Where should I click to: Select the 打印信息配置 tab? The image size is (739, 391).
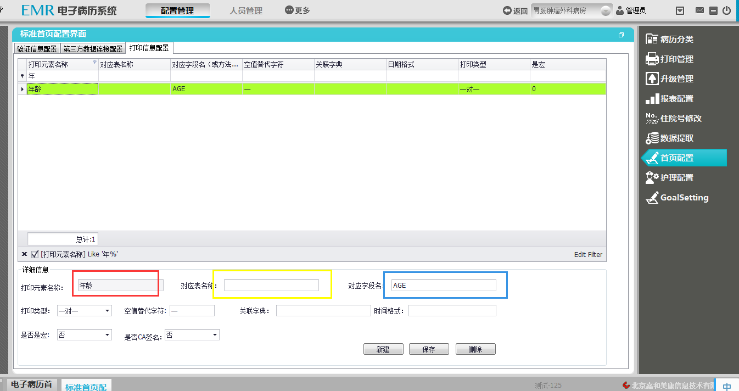149,48
